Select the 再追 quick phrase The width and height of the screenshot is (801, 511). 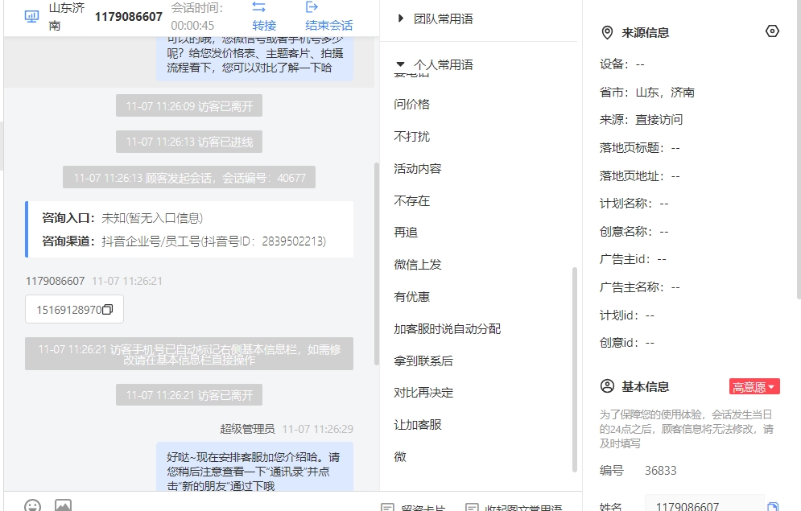[406, 233]
